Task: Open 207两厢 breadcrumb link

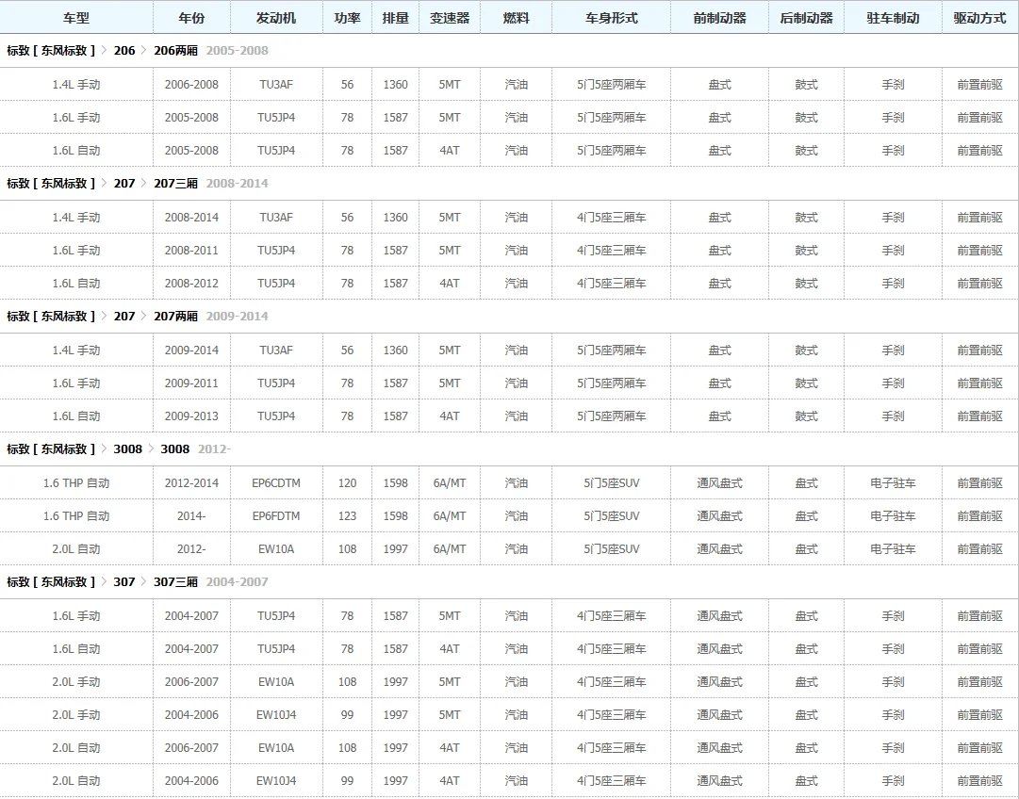Action: [x=175, y=317]
